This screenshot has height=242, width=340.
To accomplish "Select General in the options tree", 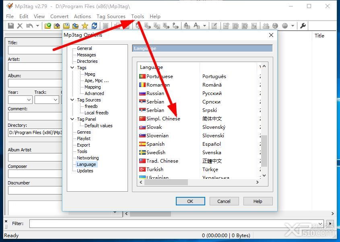I will tap(84, 48).
